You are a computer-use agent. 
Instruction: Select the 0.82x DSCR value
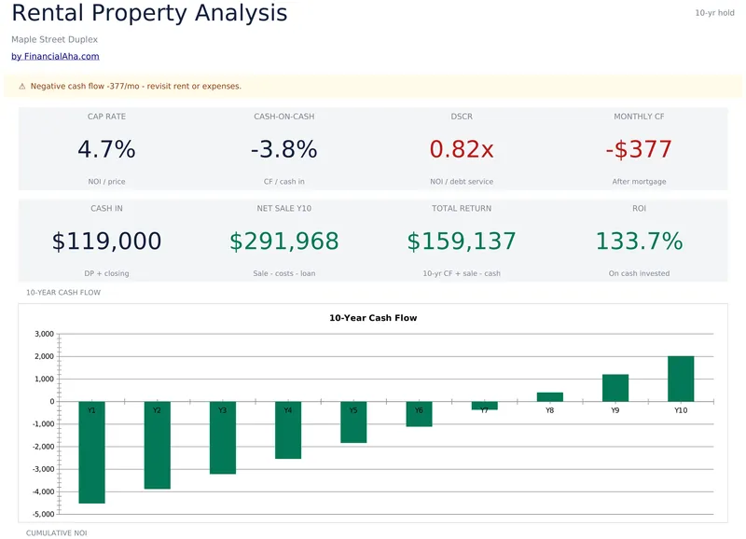tap(462, 149)
